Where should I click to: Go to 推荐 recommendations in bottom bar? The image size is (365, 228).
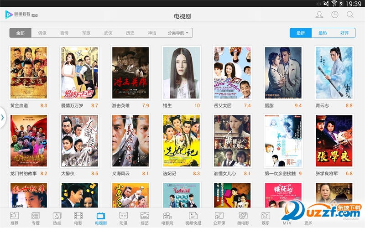14,218
